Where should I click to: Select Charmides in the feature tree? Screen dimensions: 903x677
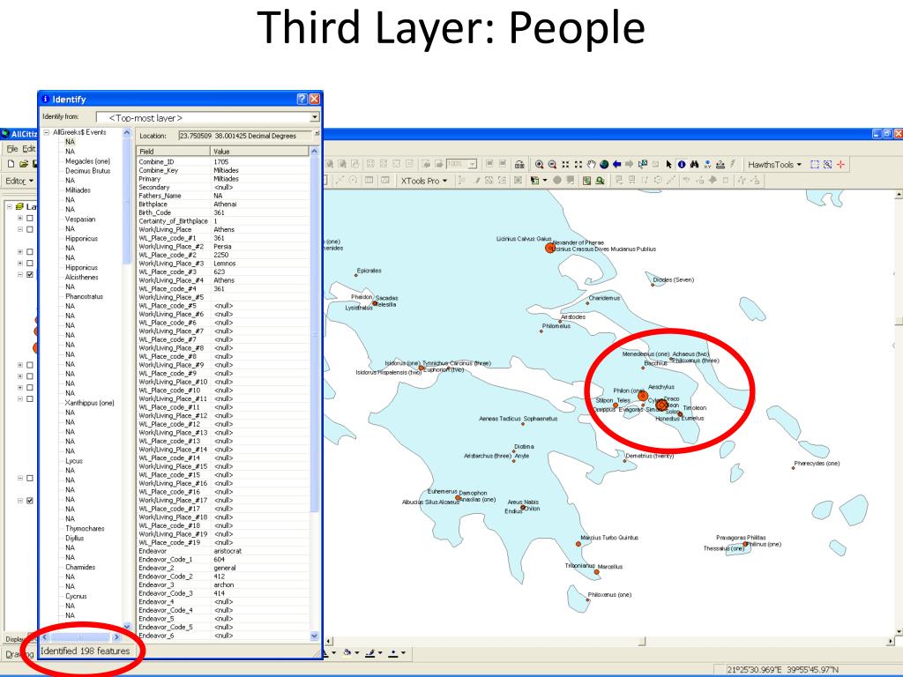coord(80,567)
